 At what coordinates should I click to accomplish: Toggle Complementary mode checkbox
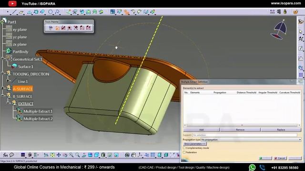tap(184, 148)
